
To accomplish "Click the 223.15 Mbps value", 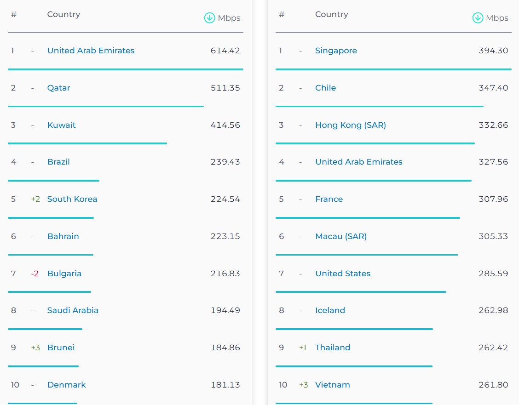I will [x=225, y=236].
